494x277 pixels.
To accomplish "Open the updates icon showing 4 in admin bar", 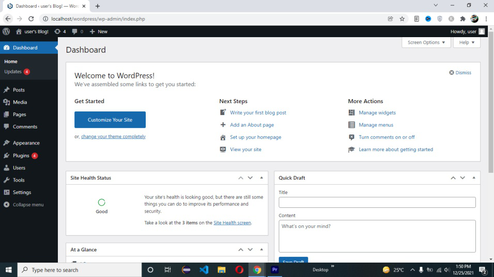I will coord(60,31).
